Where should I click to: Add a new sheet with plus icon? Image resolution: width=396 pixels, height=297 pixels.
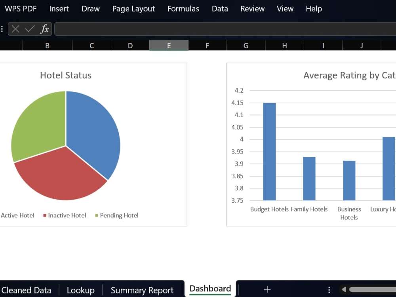267,289
